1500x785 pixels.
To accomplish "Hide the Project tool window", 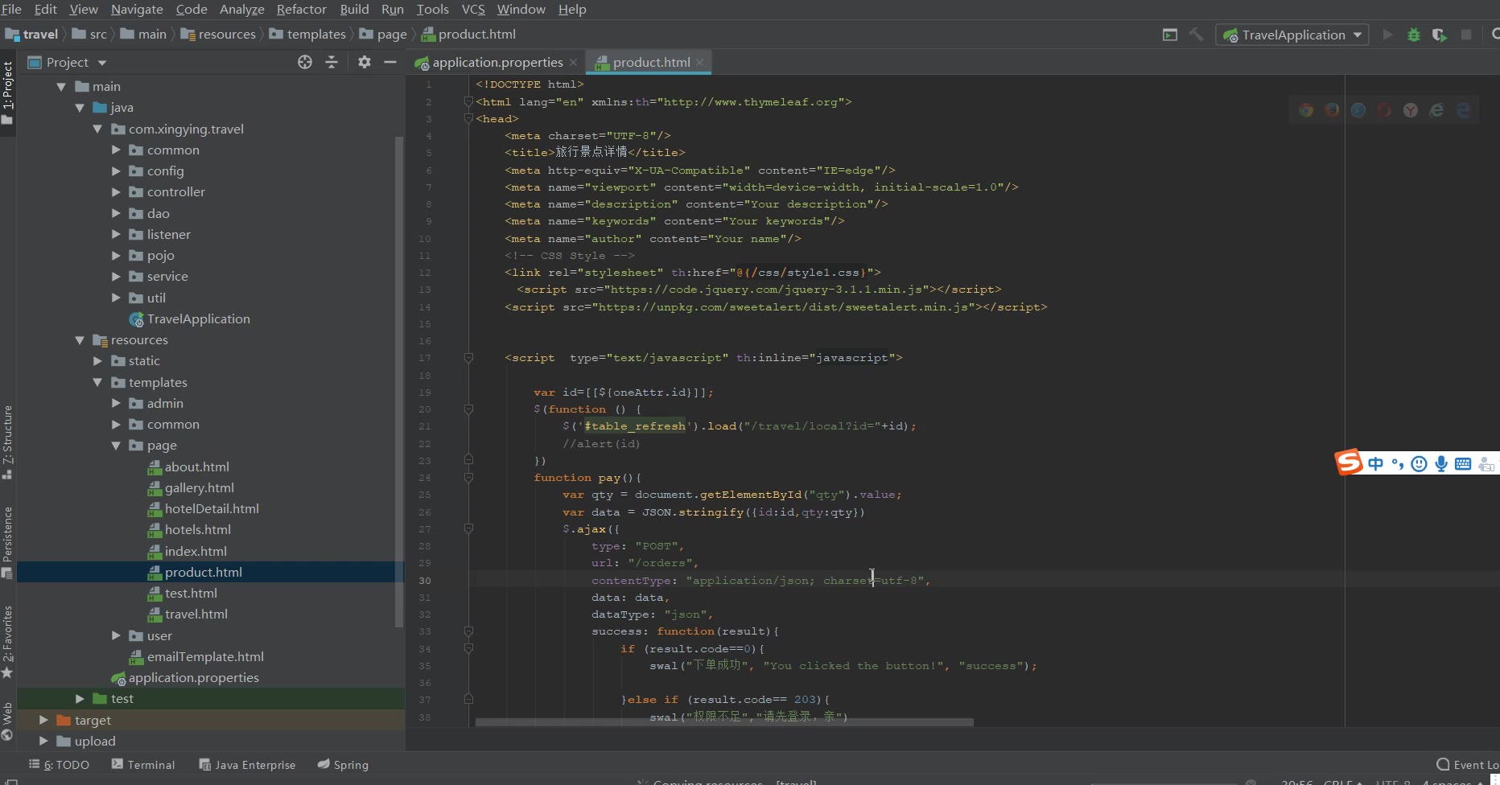I will click(x=390, y=62).
